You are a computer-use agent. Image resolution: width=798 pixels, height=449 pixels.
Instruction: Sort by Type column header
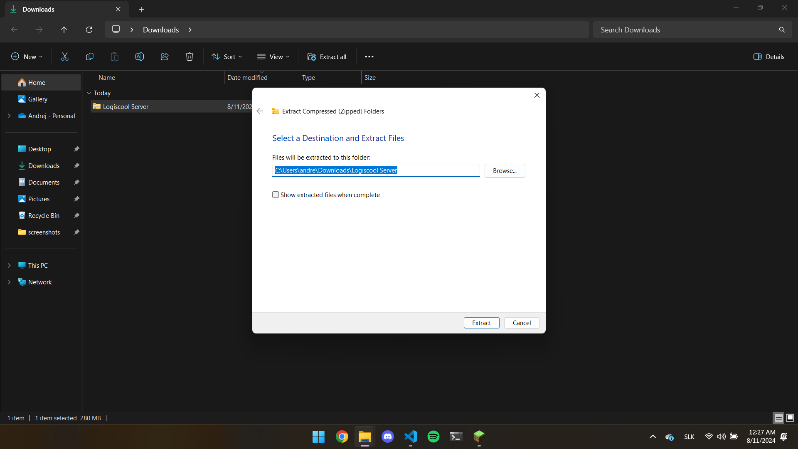[330, 78]
